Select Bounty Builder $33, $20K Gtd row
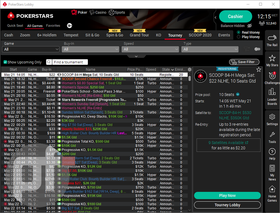The height and width of the screenshot is (213, 280). pyautogui.click(x=94, y=129)
